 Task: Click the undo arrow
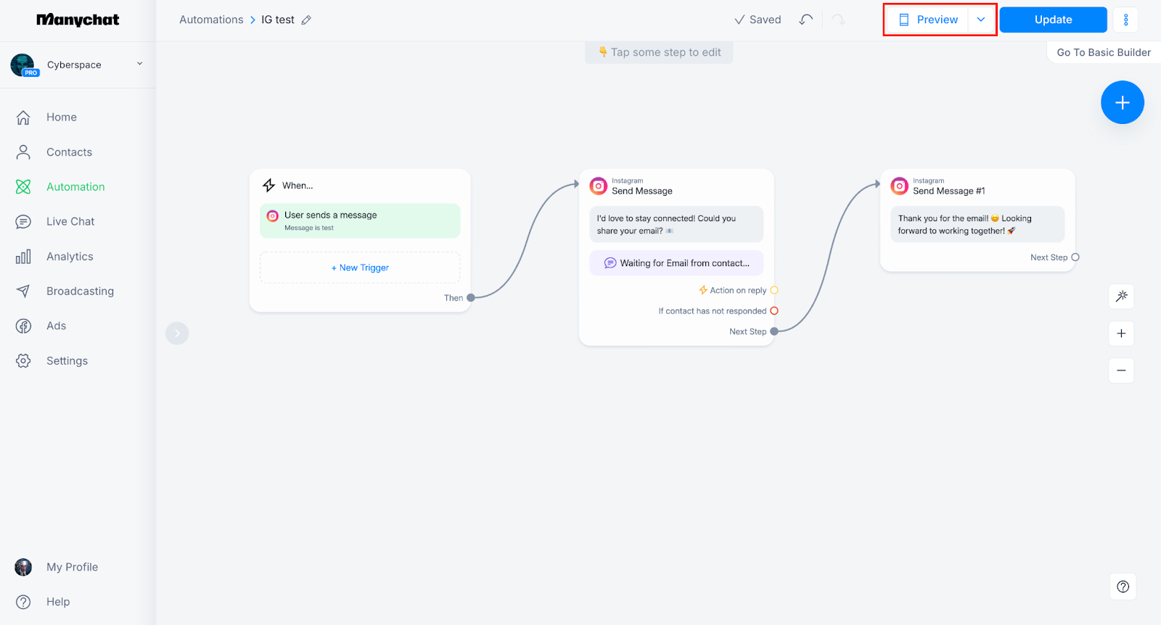click(806, 20)
